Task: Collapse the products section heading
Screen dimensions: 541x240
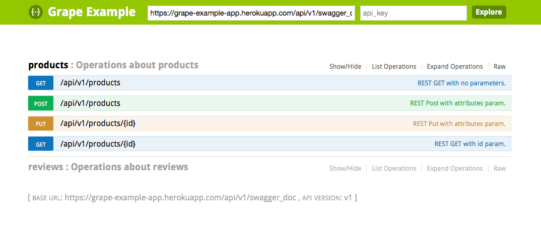Action: pos(48,65)
